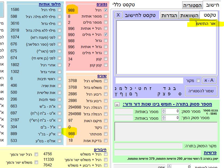The image size is (224, 168).
Task: Switch to the הסטוריה tab
Action: [192, 5]
